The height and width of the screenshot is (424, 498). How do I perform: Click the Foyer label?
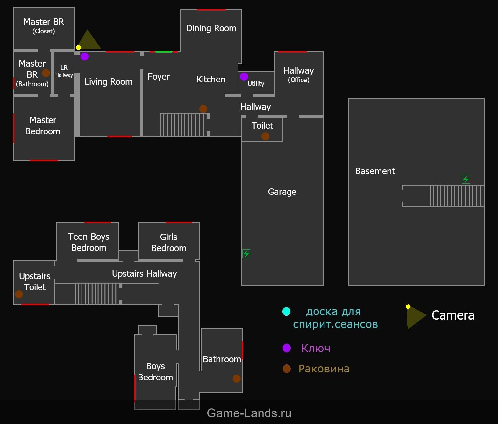159,77
